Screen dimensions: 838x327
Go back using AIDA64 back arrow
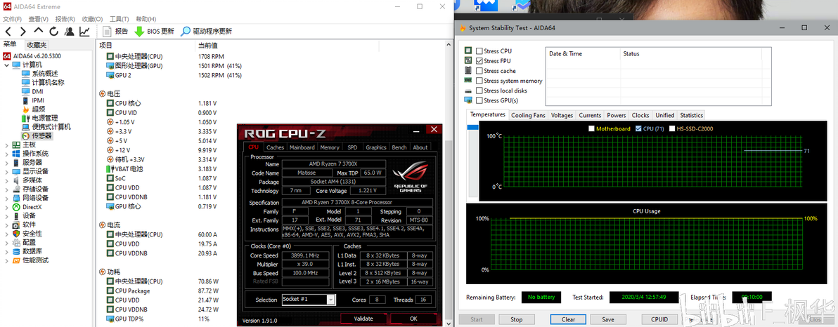pos(8,32)
